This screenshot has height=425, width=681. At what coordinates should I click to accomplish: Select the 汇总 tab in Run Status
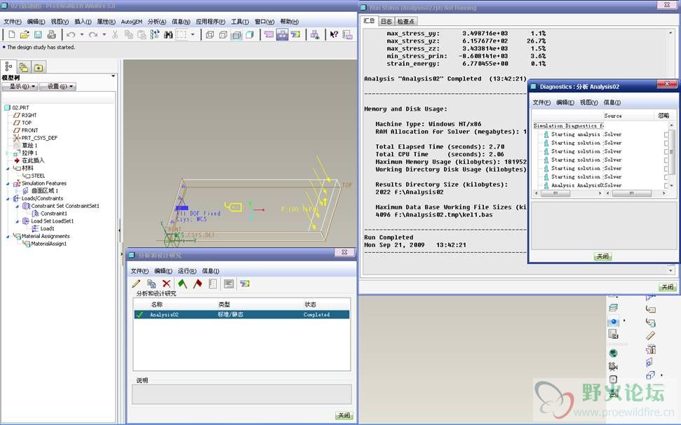(369, 21)
